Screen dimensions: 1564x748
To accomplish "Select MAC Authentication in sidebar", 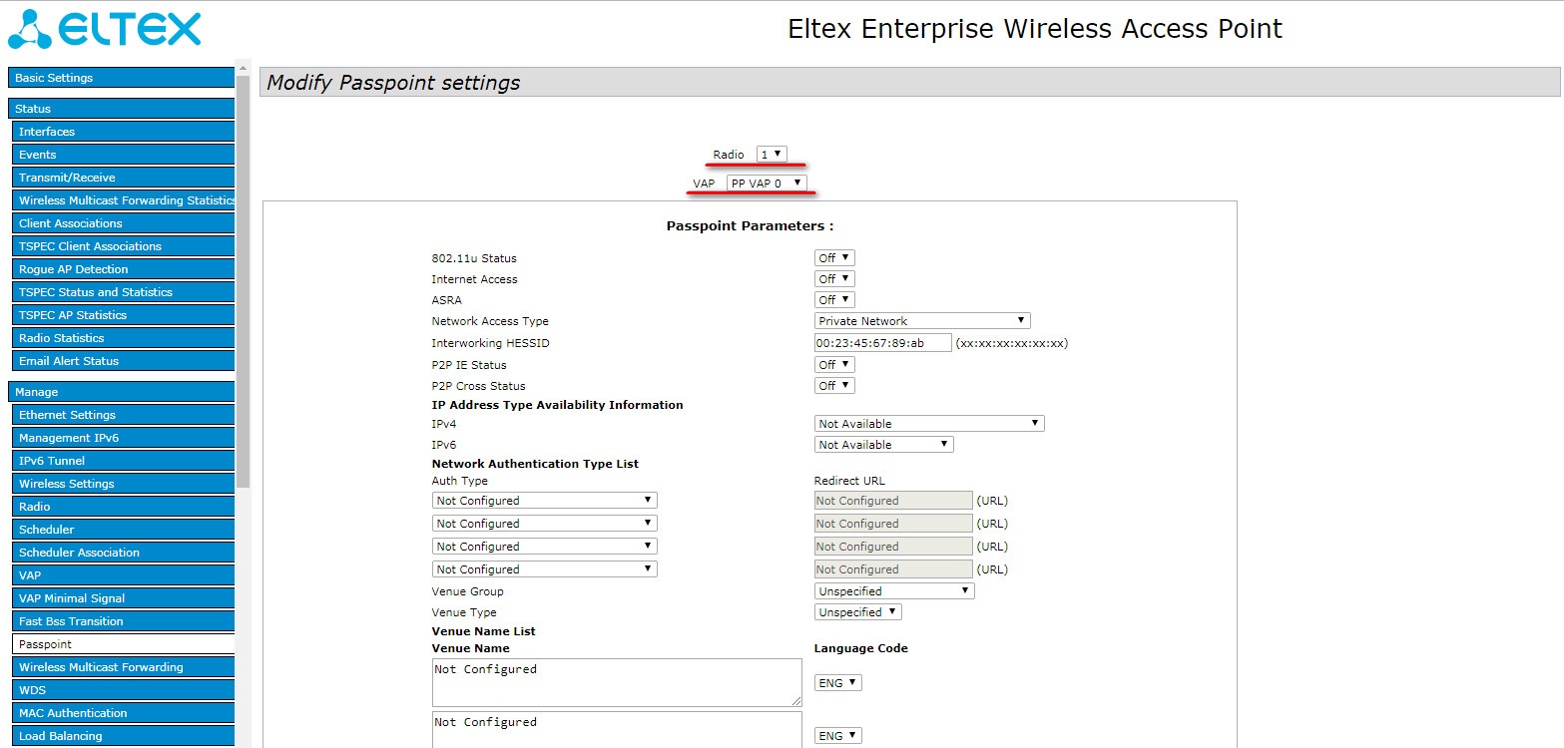I will [123, 713].
